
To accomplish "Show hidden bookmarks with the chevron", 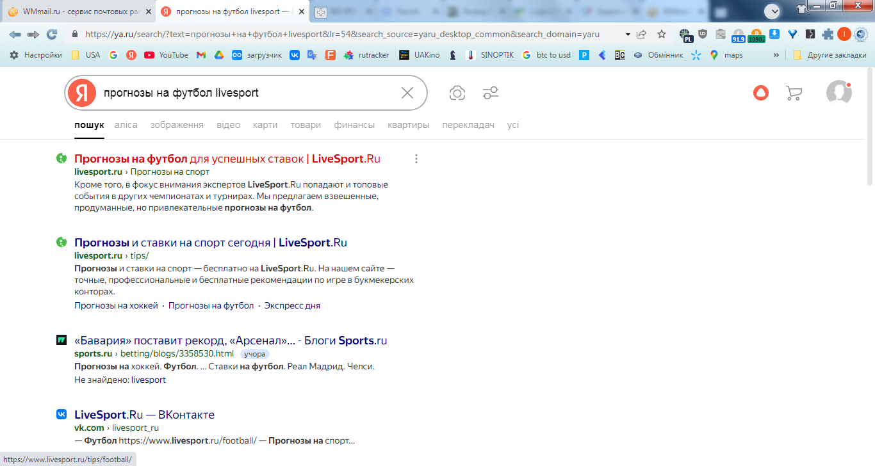I will point(776,55).
